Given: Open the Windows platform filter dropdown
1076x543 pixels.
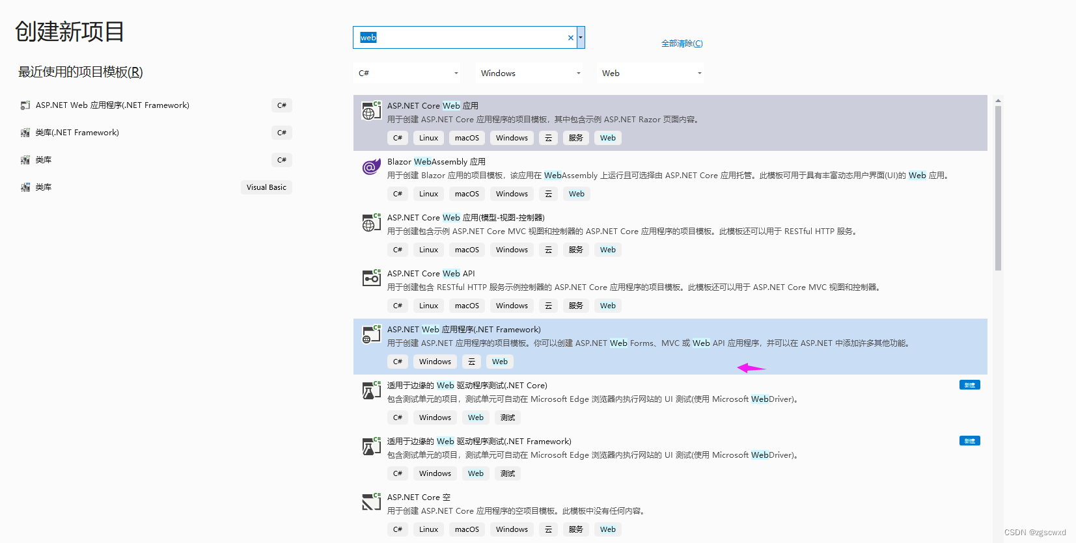Looking at the screenshot, I should [530, 73].
